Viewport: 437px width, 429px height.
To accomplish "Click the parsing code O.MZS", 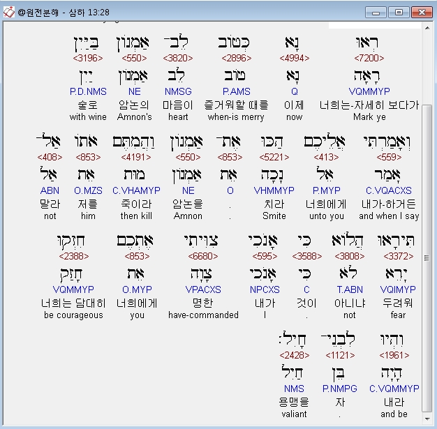I will point(88,190).
